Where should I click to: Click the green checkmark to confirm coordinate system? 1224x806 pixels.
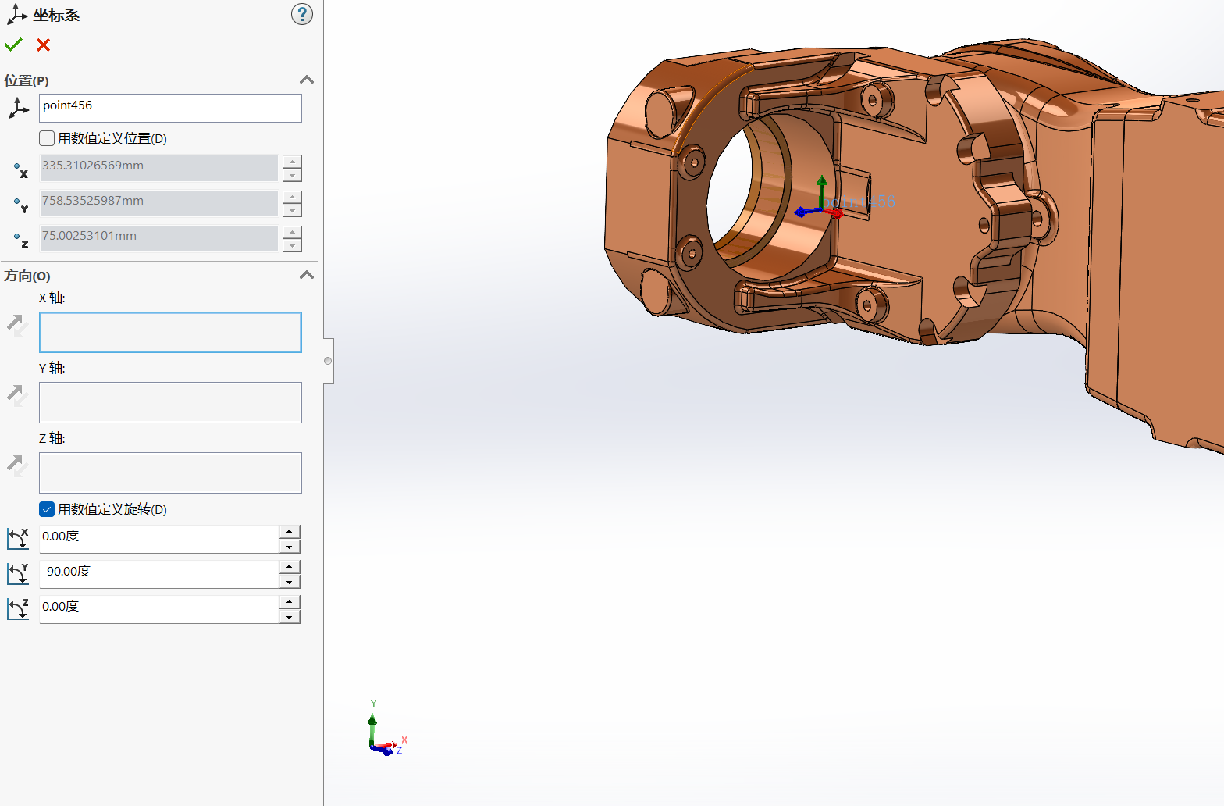click(13, 45)
